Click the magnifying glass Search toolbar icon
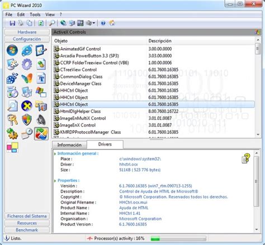The height and width of the screenshot is (245, 265). [x=52, y=23]
